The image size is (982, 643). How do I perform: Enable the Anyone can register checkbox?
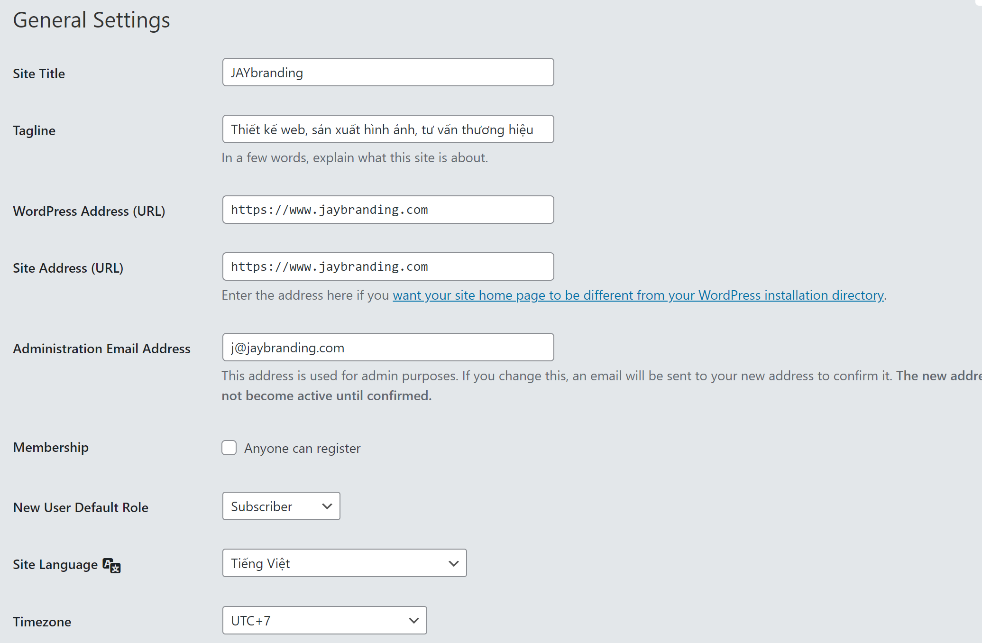click(x=229, y=448)
